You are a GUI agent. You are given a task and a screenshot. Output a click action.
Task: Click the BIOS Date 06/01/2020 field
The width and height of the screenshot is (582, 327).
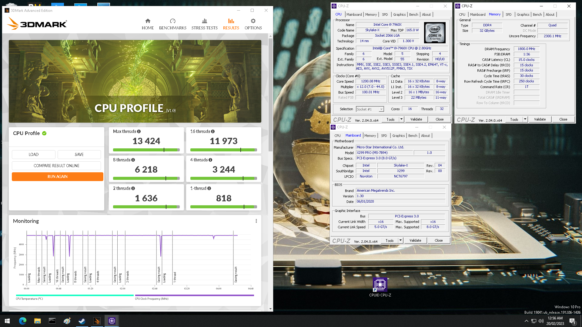(400, 201)
